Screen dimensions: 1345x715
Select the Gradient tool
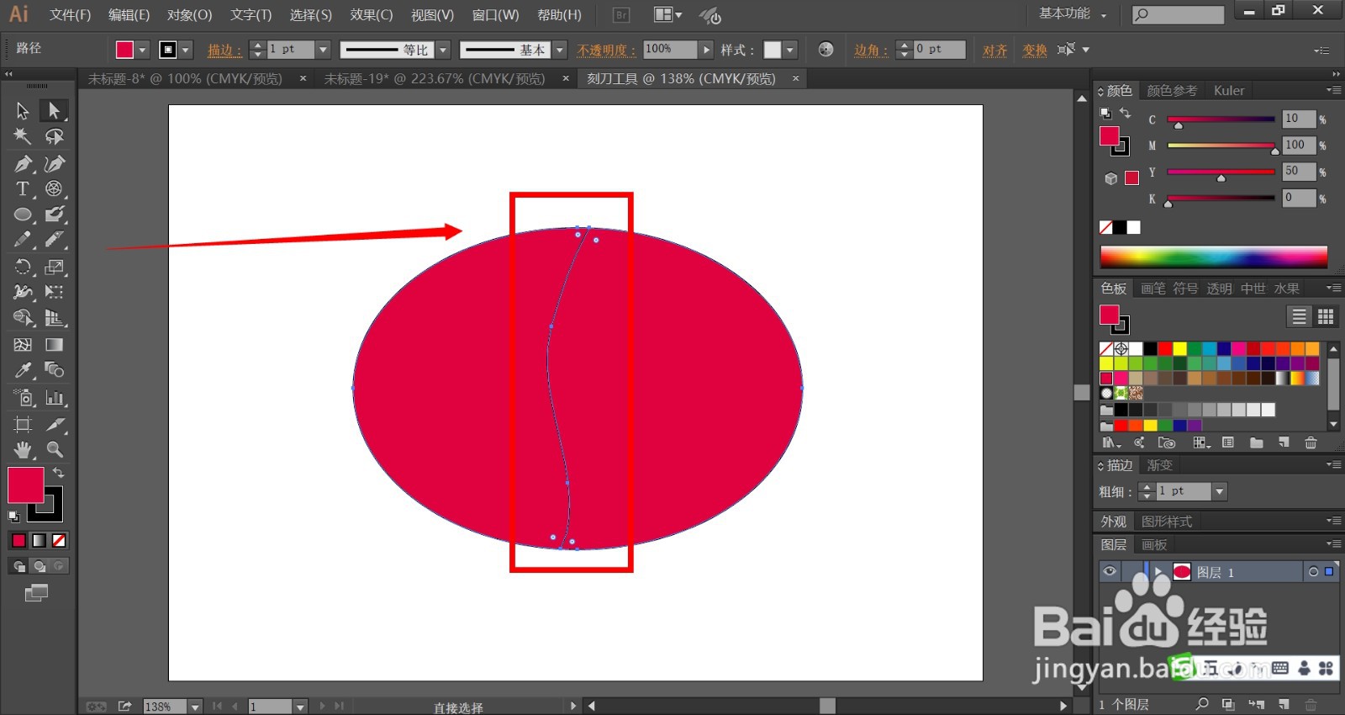[x=55, y=344]
